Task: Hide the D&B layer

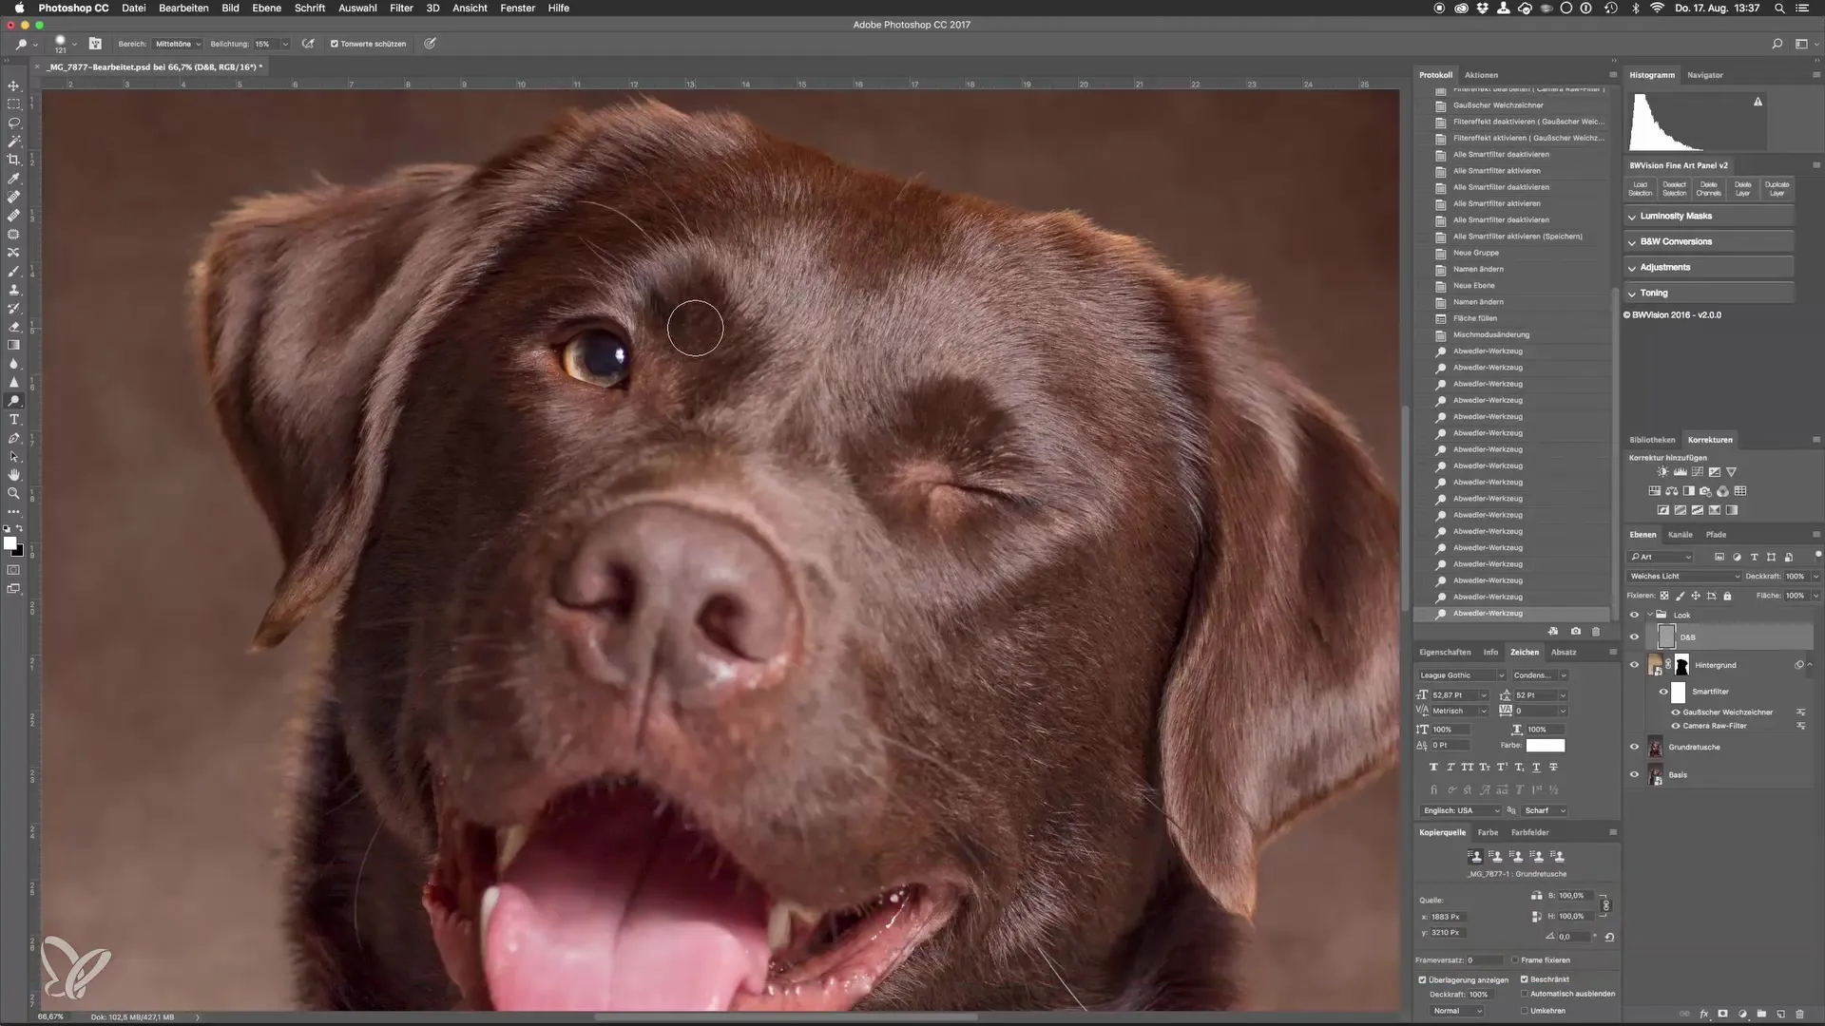Action: pos(1634,637)
